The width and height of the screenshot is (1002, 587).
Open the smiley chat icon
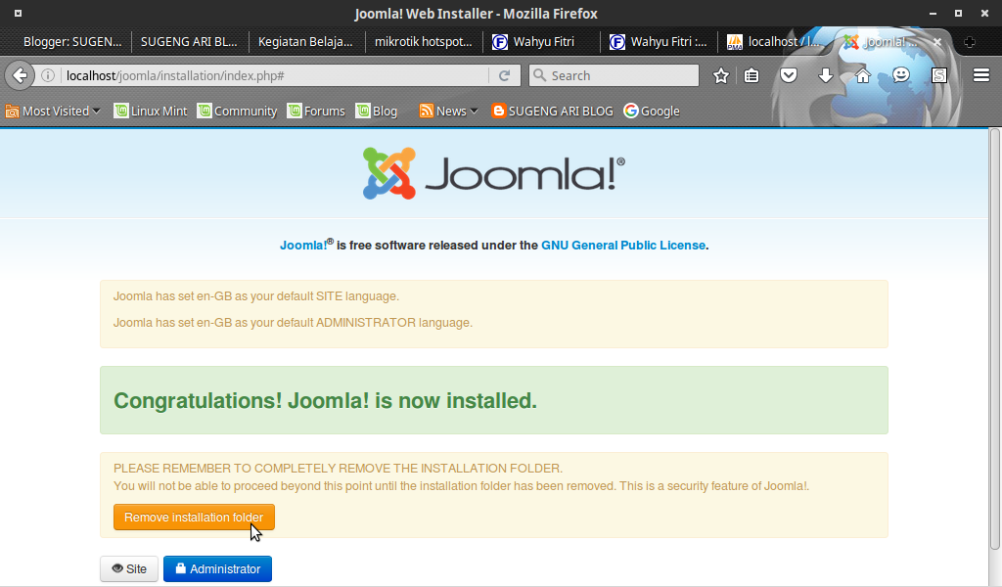pyautogui.click(x=901, y=75)
